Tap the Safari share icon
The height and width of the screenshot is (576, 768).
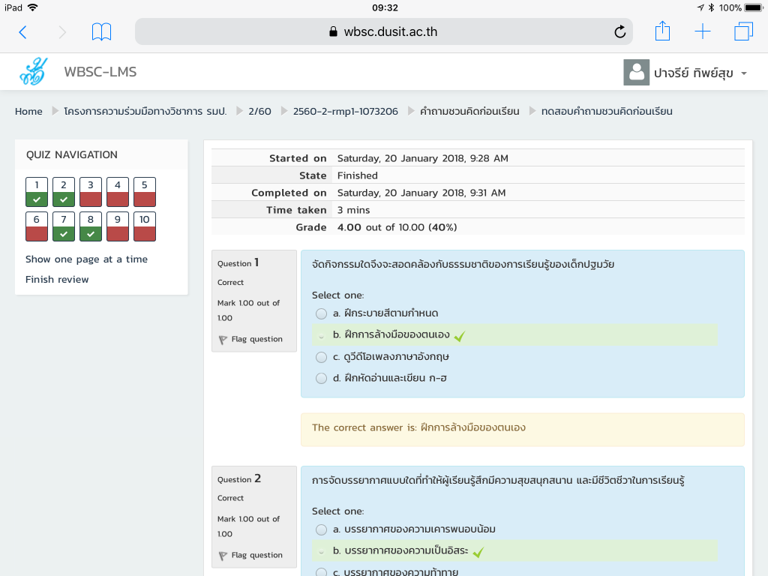click(662, 31)
